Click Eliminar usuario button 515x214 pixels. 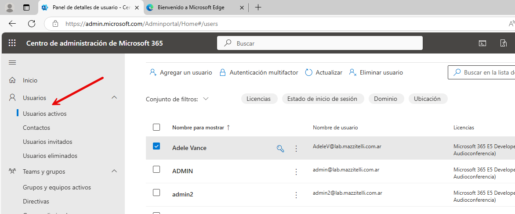376,72
